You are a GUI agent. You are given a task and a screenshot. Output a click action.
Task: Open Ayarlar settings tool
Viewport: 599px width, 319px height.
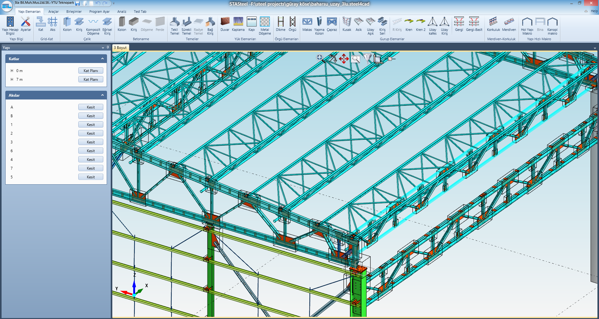click(x=26, y=24)
